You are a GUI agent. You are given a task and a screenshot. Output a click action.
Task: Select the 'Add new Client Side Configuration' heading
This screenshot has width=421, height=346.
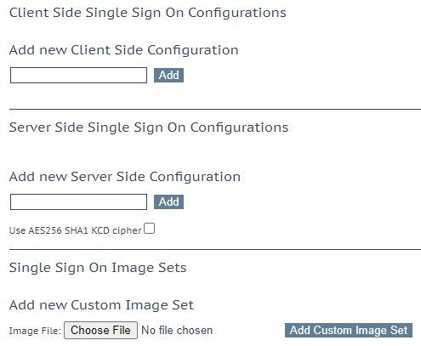pos(124,50)
